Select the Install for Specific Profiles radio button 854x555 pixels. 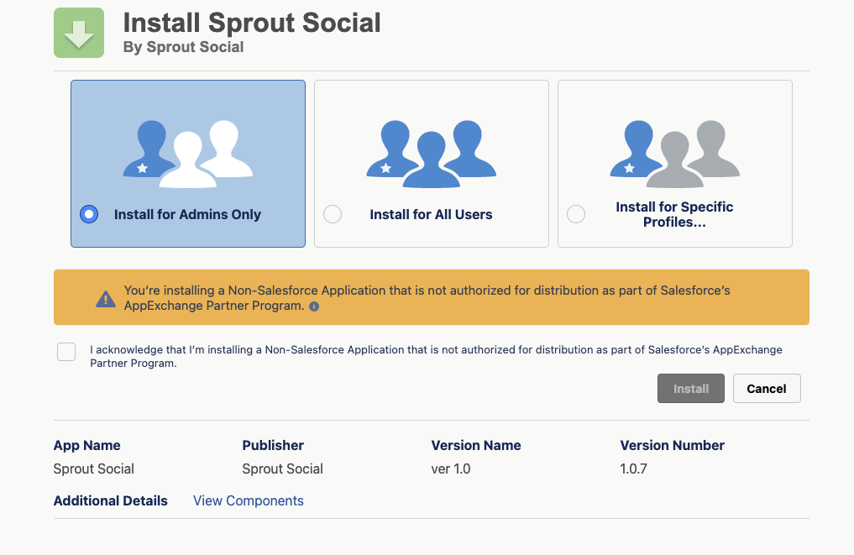pos(576,214)
